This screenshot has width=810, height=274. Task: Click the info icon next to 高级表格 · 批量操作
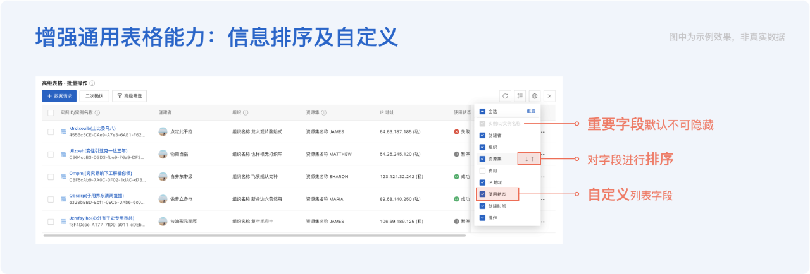(92, 83)
